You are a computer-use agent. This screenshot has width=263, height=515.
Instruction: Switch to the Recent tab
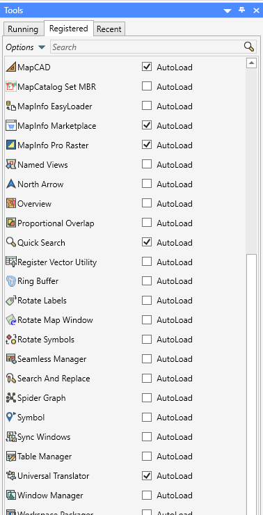[109, 29]
